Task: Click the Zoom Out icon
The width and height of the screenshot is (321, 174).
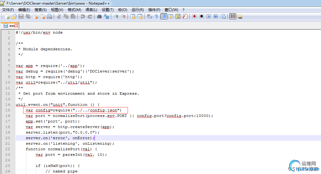Action: [x=123, y=17]
